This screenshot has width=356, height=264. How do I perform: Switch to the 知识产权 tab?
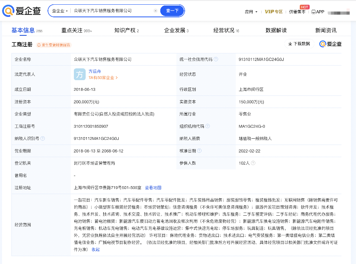click(x=127, y=30)
